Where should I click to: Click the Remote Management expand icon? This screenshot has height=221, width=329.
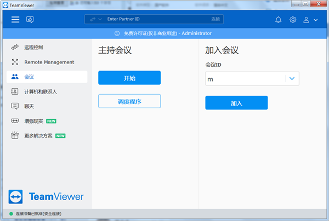15,62
